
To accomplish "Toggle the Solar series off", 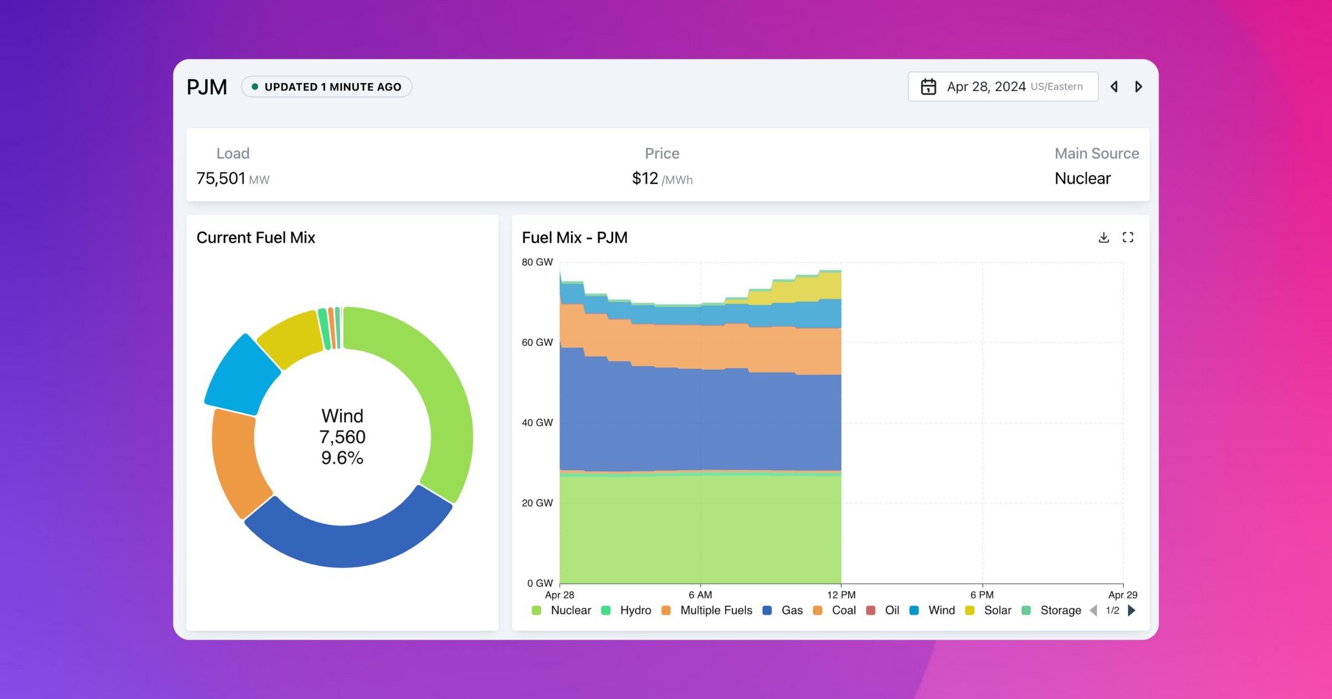I will [997, 610].
